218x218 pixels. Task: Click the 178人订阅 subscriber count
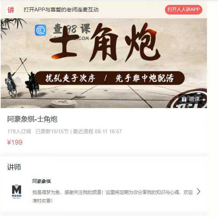point(19,131)
